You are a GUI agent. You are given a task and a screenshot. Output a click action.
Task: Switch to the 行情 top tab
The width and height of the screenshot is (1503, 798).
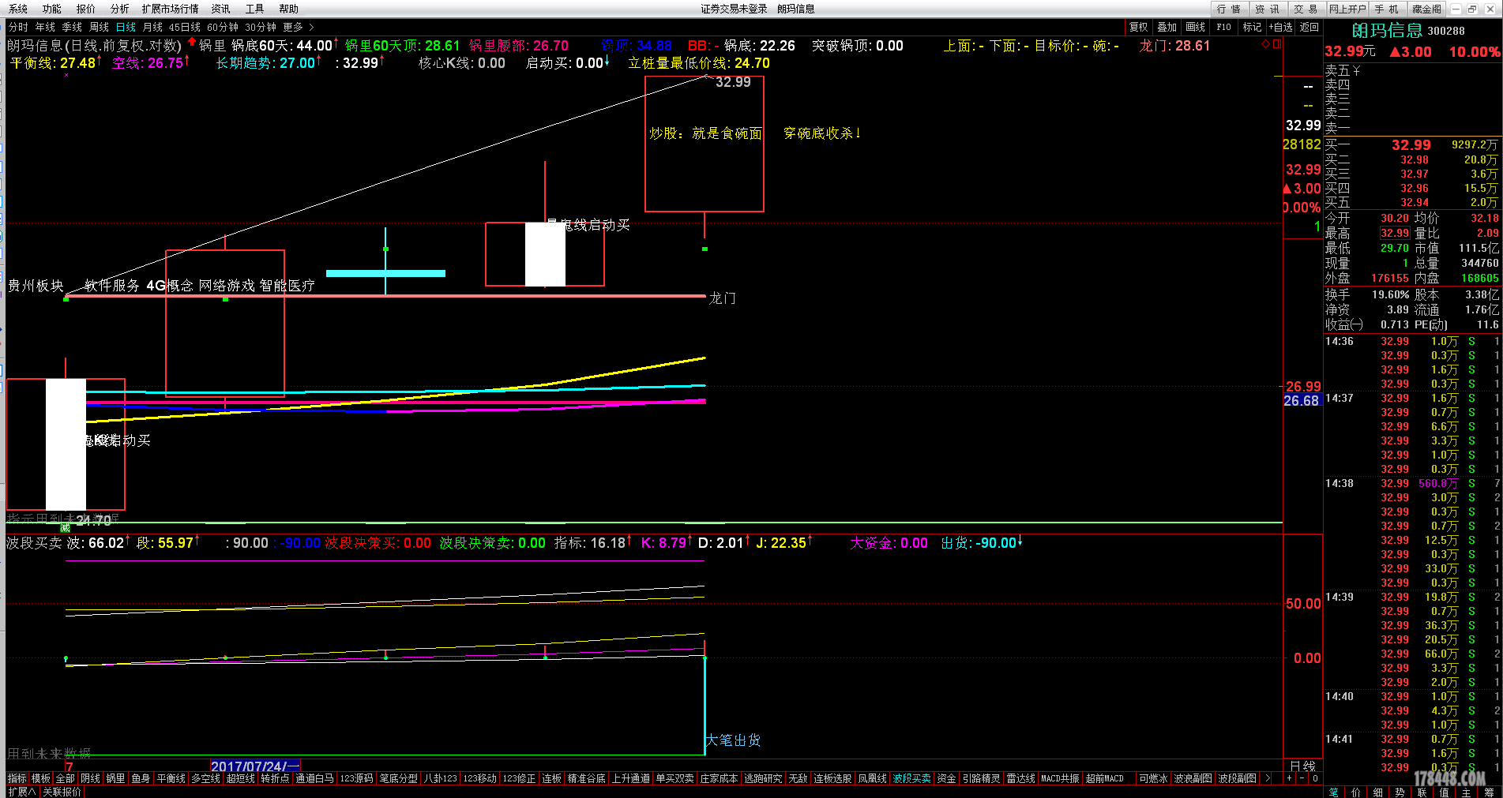pyautogui.click(x=1229, y=9)
